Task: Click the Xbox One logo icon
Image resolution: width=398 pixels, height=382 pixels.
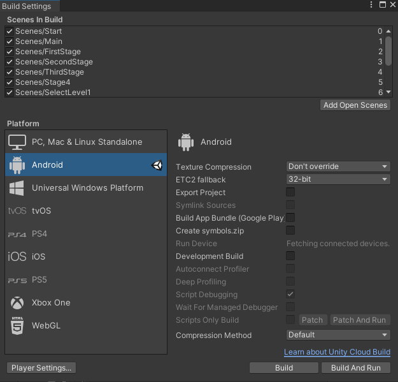Action: click(x=17, y=303)
